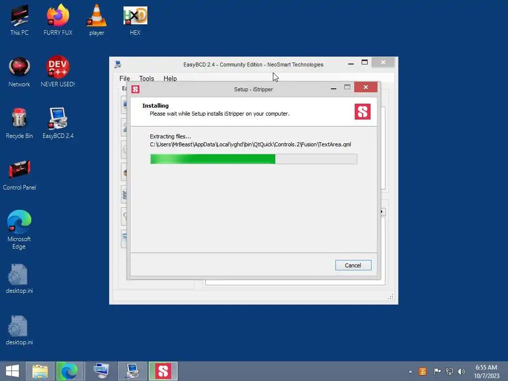Click the extracting file path text
508x381 pixels.
tap(251, 144)
